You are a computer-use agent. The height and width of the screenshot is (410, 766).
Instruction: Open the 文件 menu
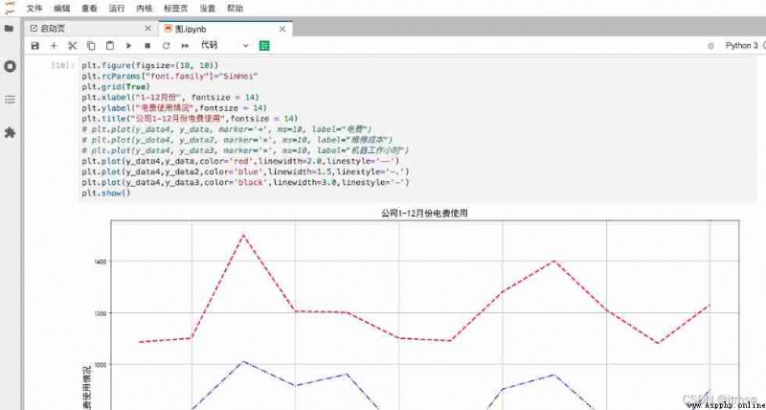[x=34, y=9]
